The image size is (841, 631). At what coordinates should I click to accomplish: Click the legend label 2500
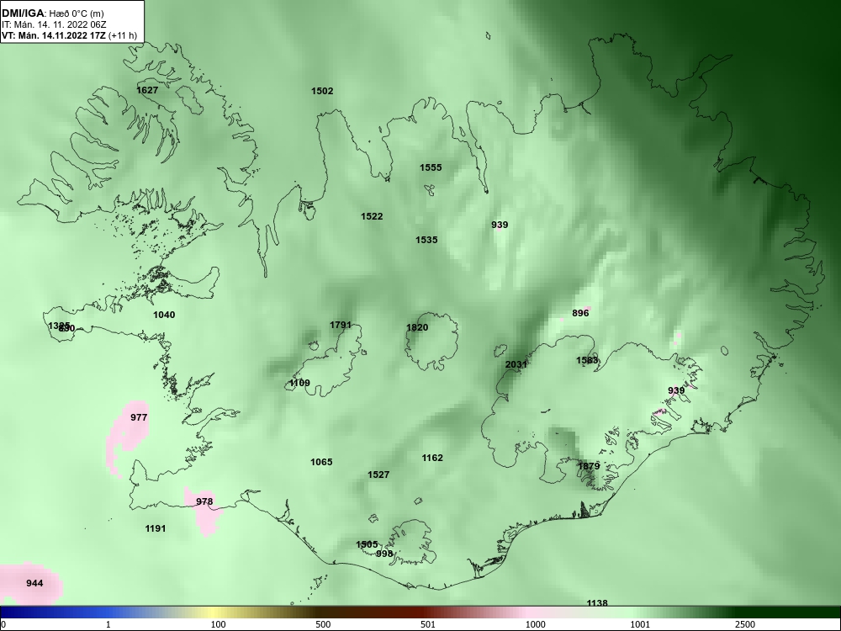[x=745, y=624]
